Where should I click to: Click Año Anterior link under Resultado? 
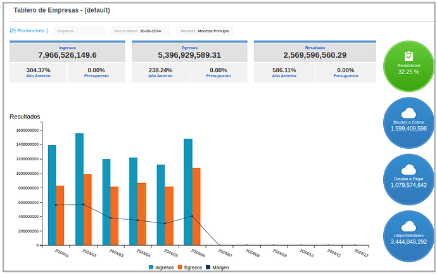(x=284, y=75)
